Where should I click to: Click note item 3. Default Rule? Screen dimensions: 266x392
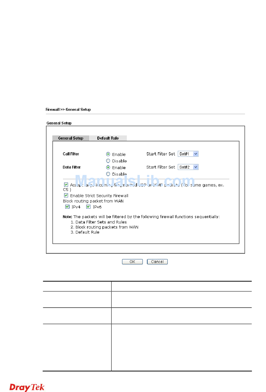85,232
